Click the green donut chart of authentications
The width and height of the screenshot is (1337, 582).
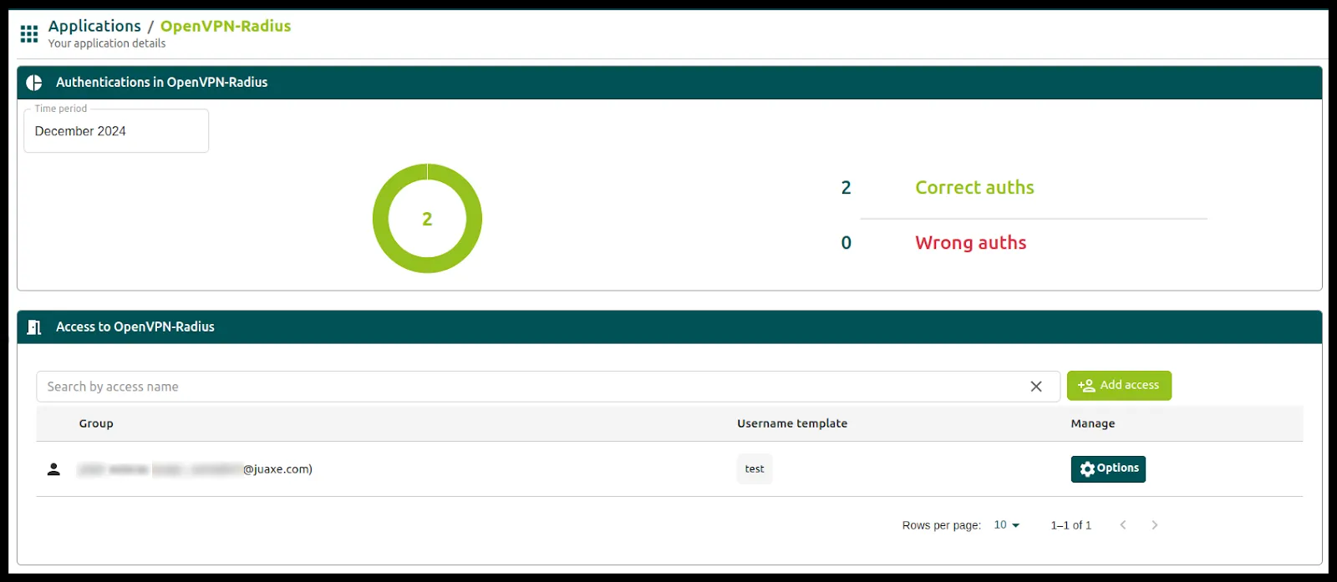[427, 219]
